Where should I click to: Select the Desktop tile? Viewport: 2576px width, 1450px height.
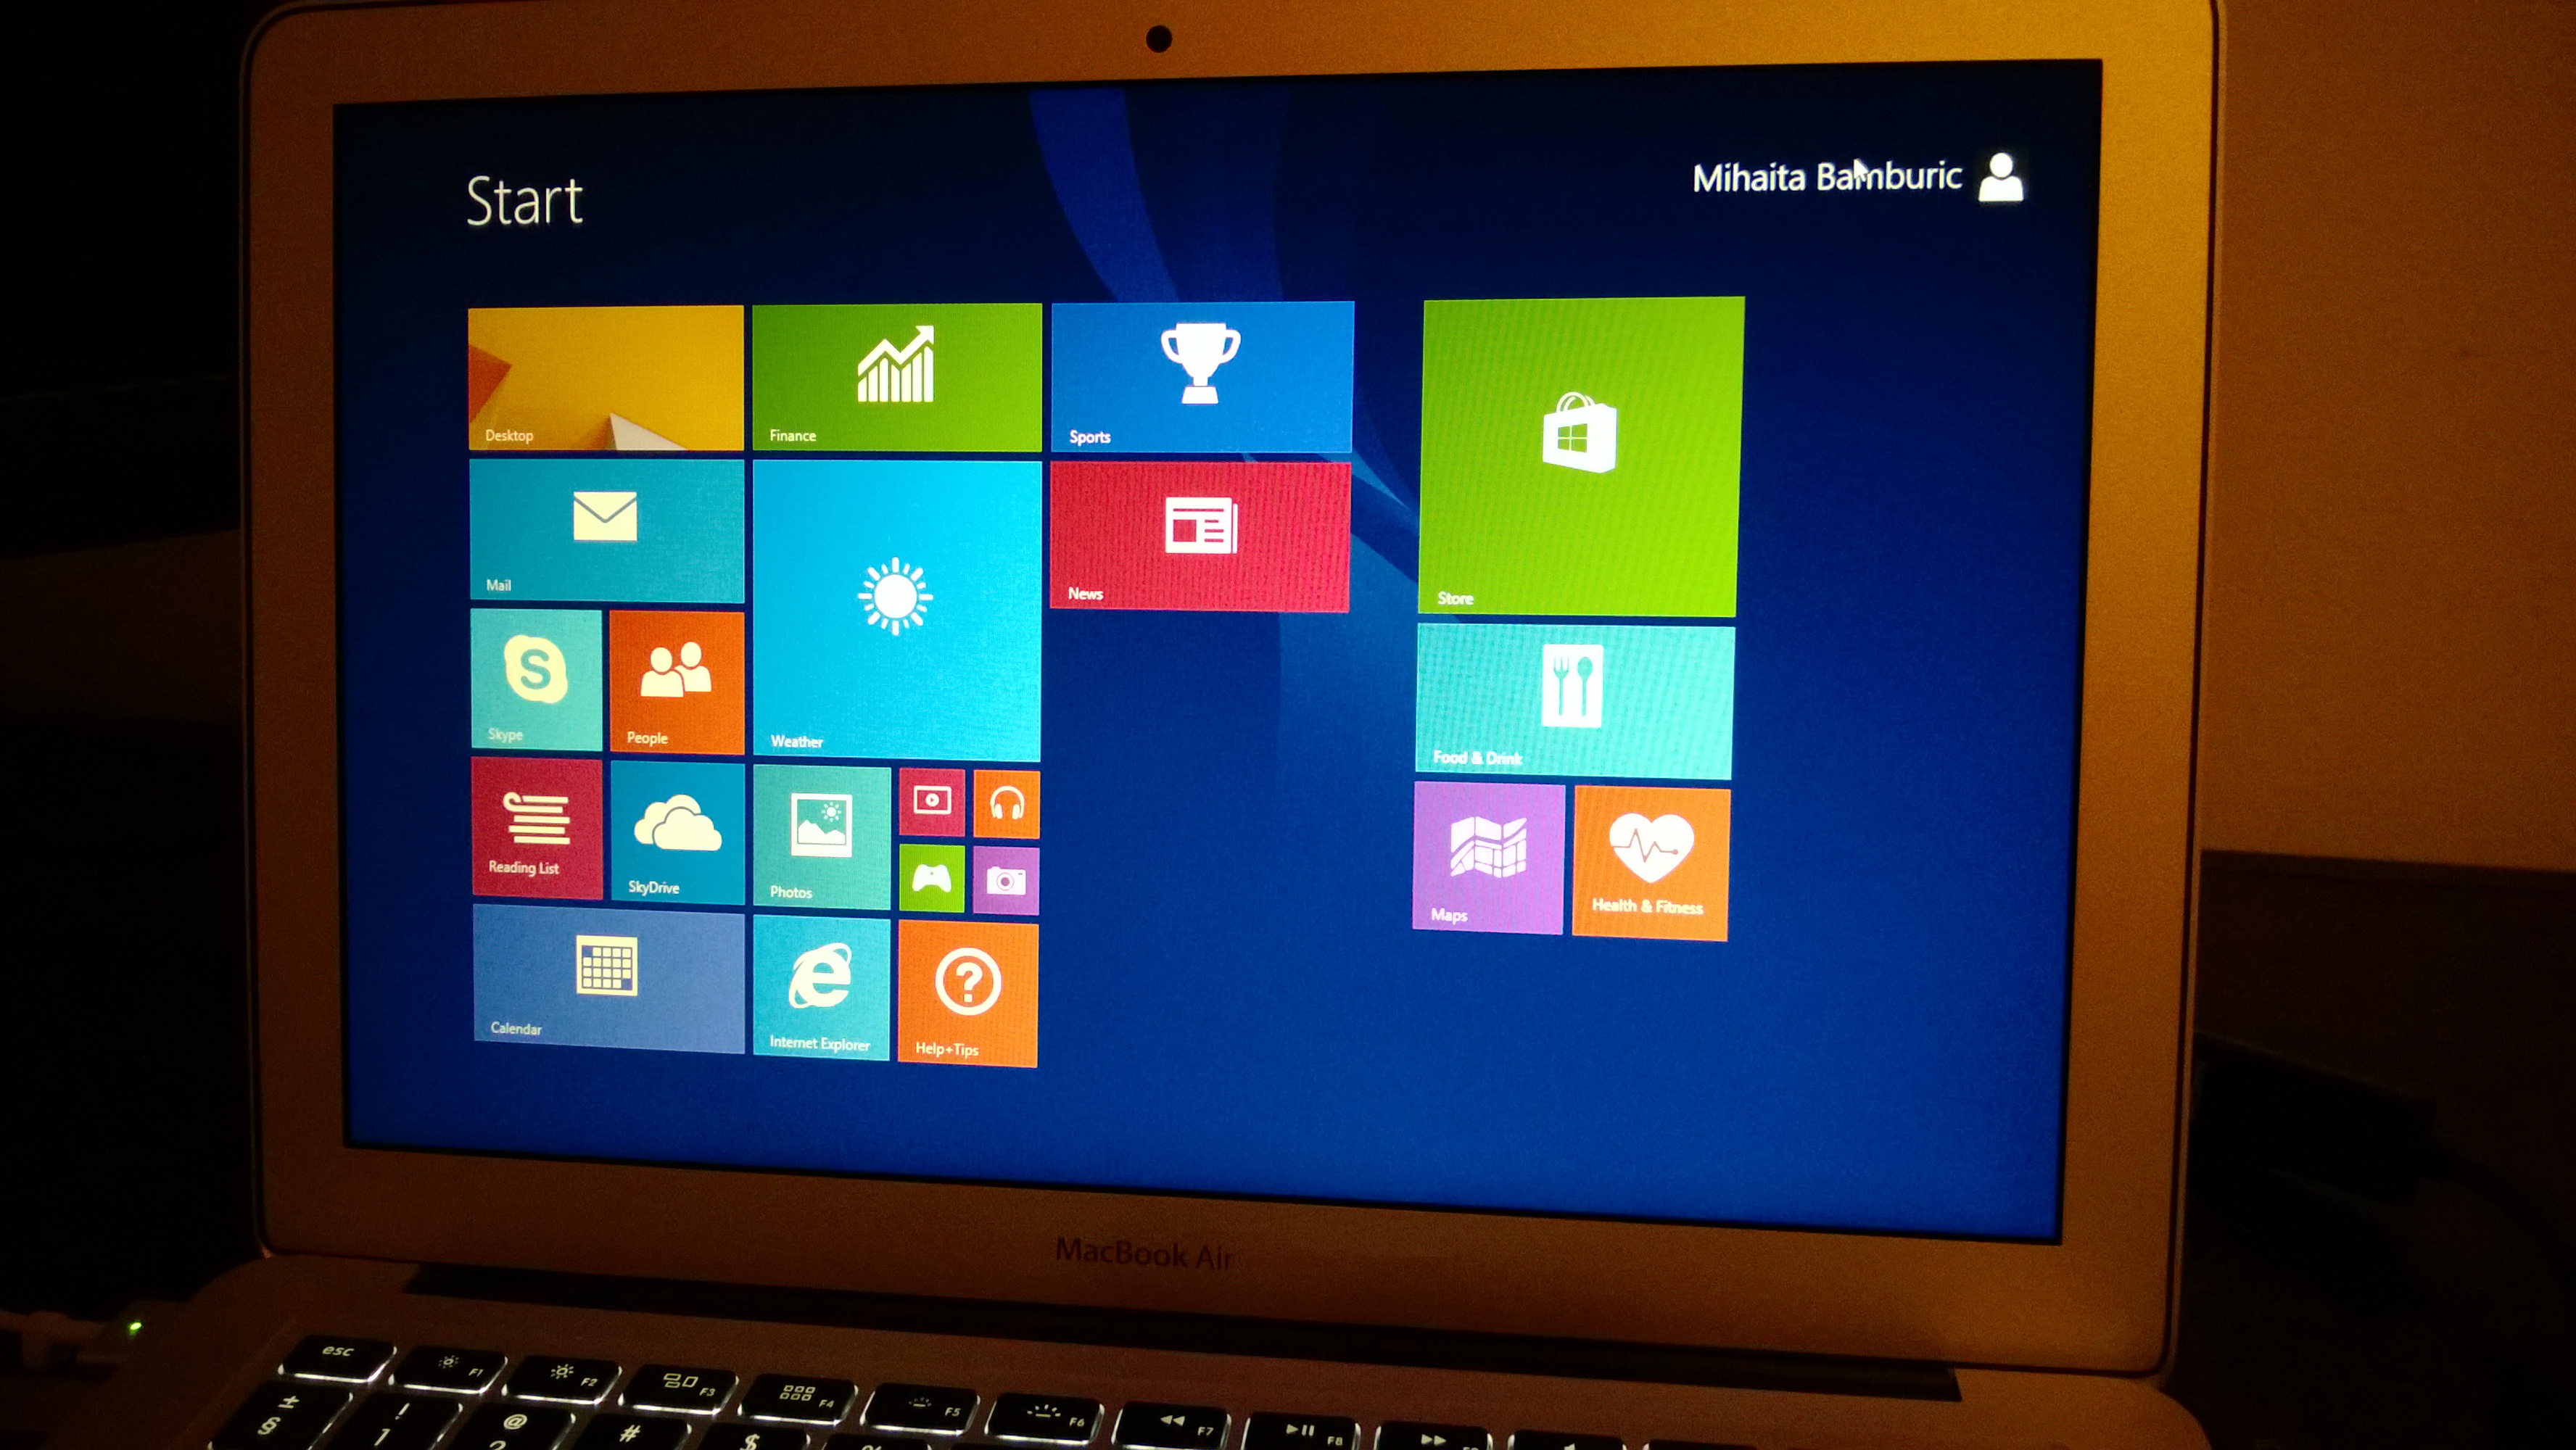(601, 371)
